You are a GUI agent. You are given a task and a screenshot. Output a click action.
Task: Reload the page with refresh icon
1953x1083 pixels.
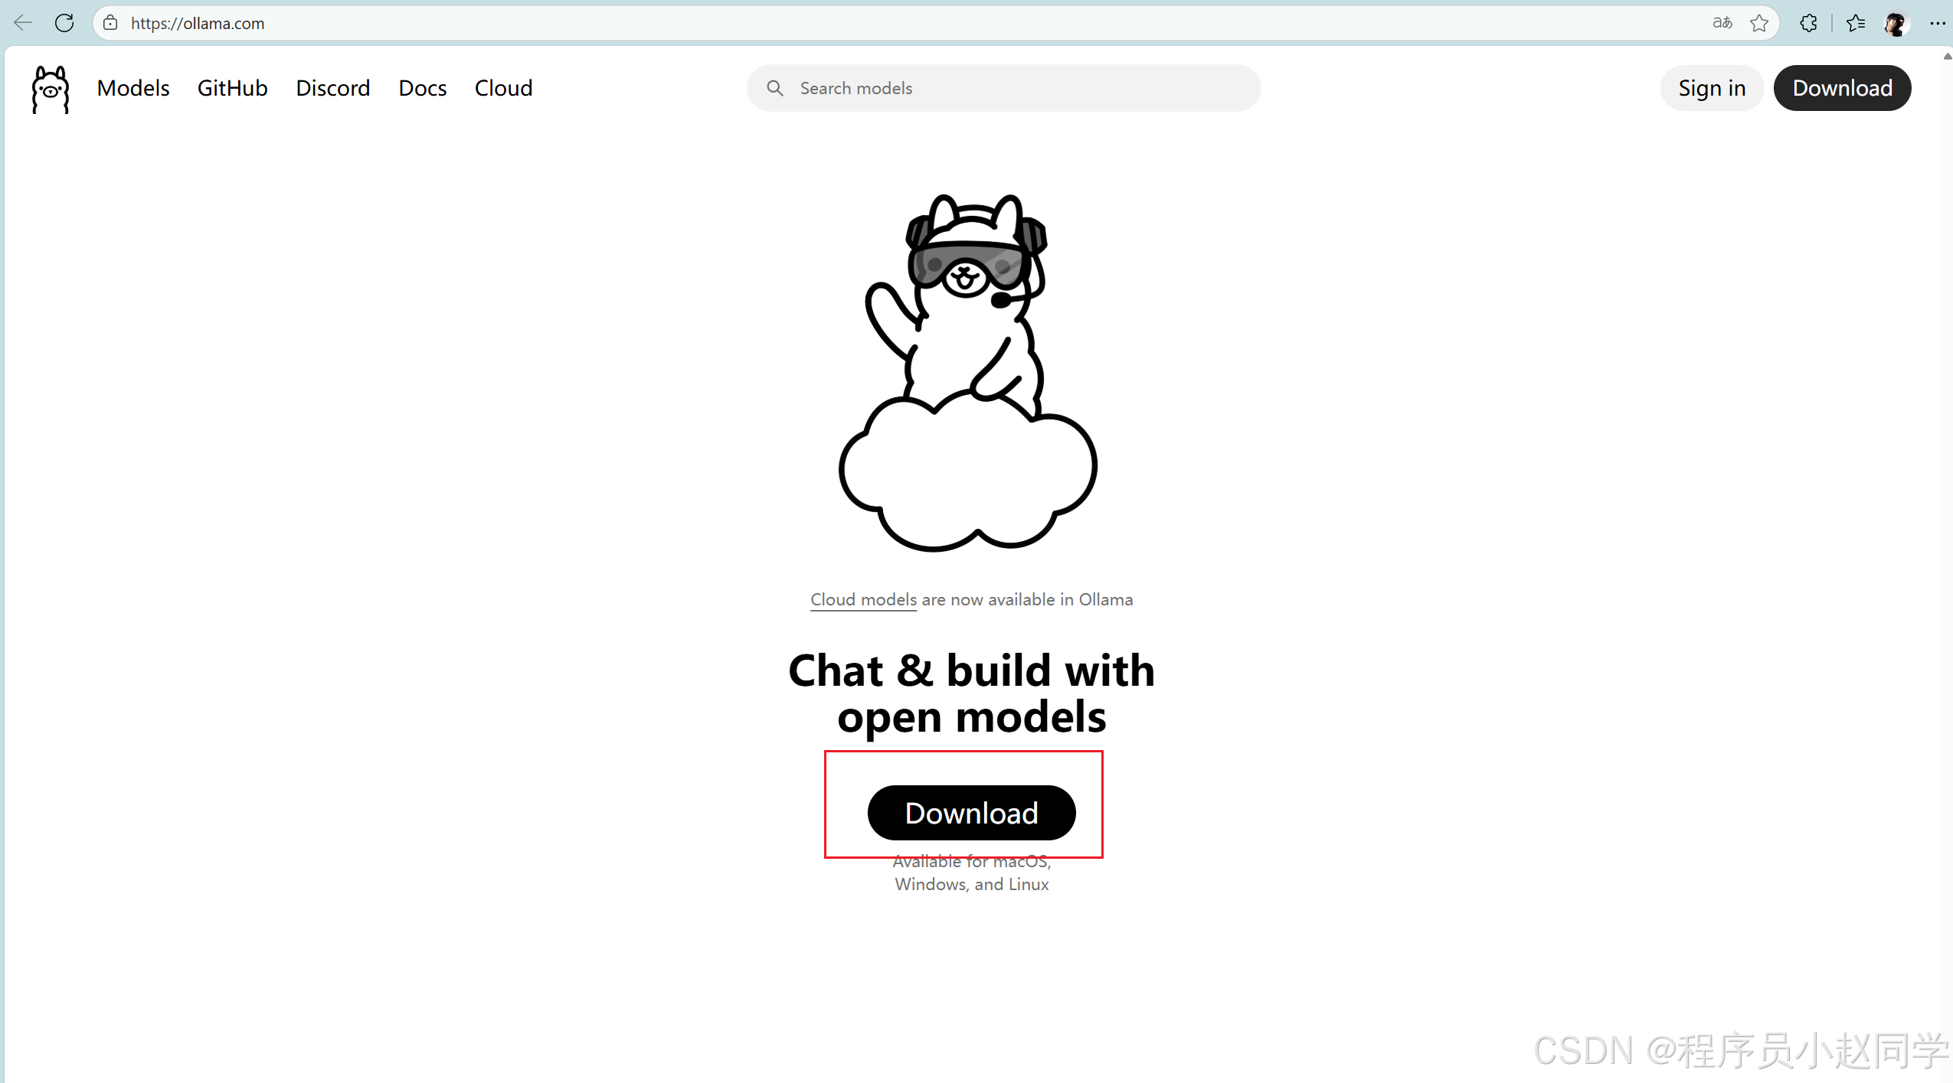pyautogui.click(x=64, y=23)
